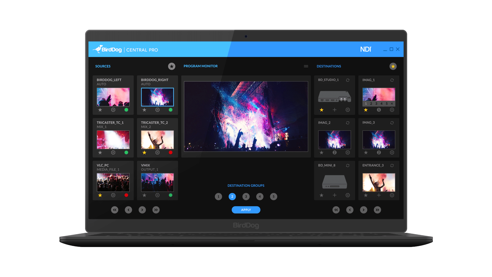This screenshot has width=492, height=277.
Task: Click the VLC_PC red status dot
Action: 126,195
